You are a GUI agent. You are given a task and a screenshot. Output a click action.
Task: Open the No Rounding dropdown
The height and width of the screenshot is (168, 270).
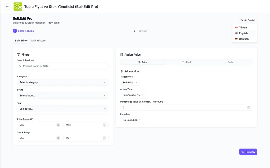(132, 120)
